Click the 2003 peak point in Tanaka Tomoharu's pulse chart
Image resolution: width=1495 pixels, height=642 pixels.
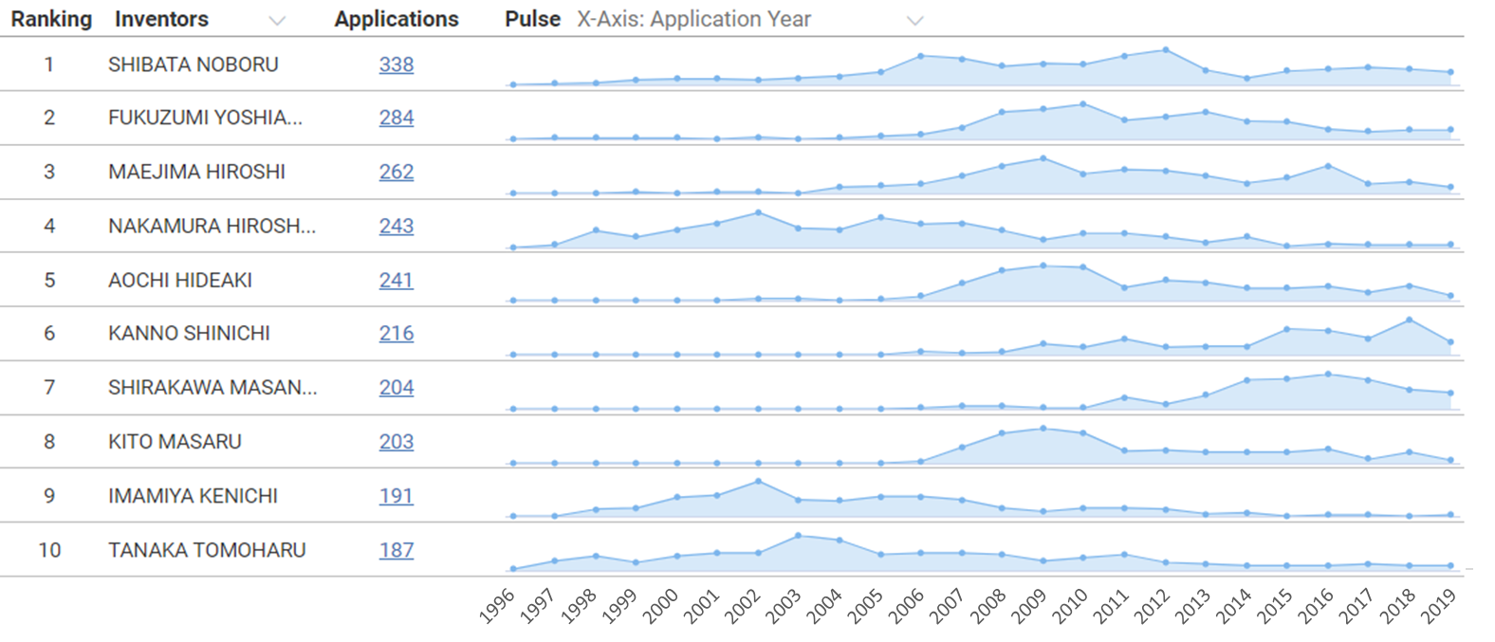tap(798, 536)
